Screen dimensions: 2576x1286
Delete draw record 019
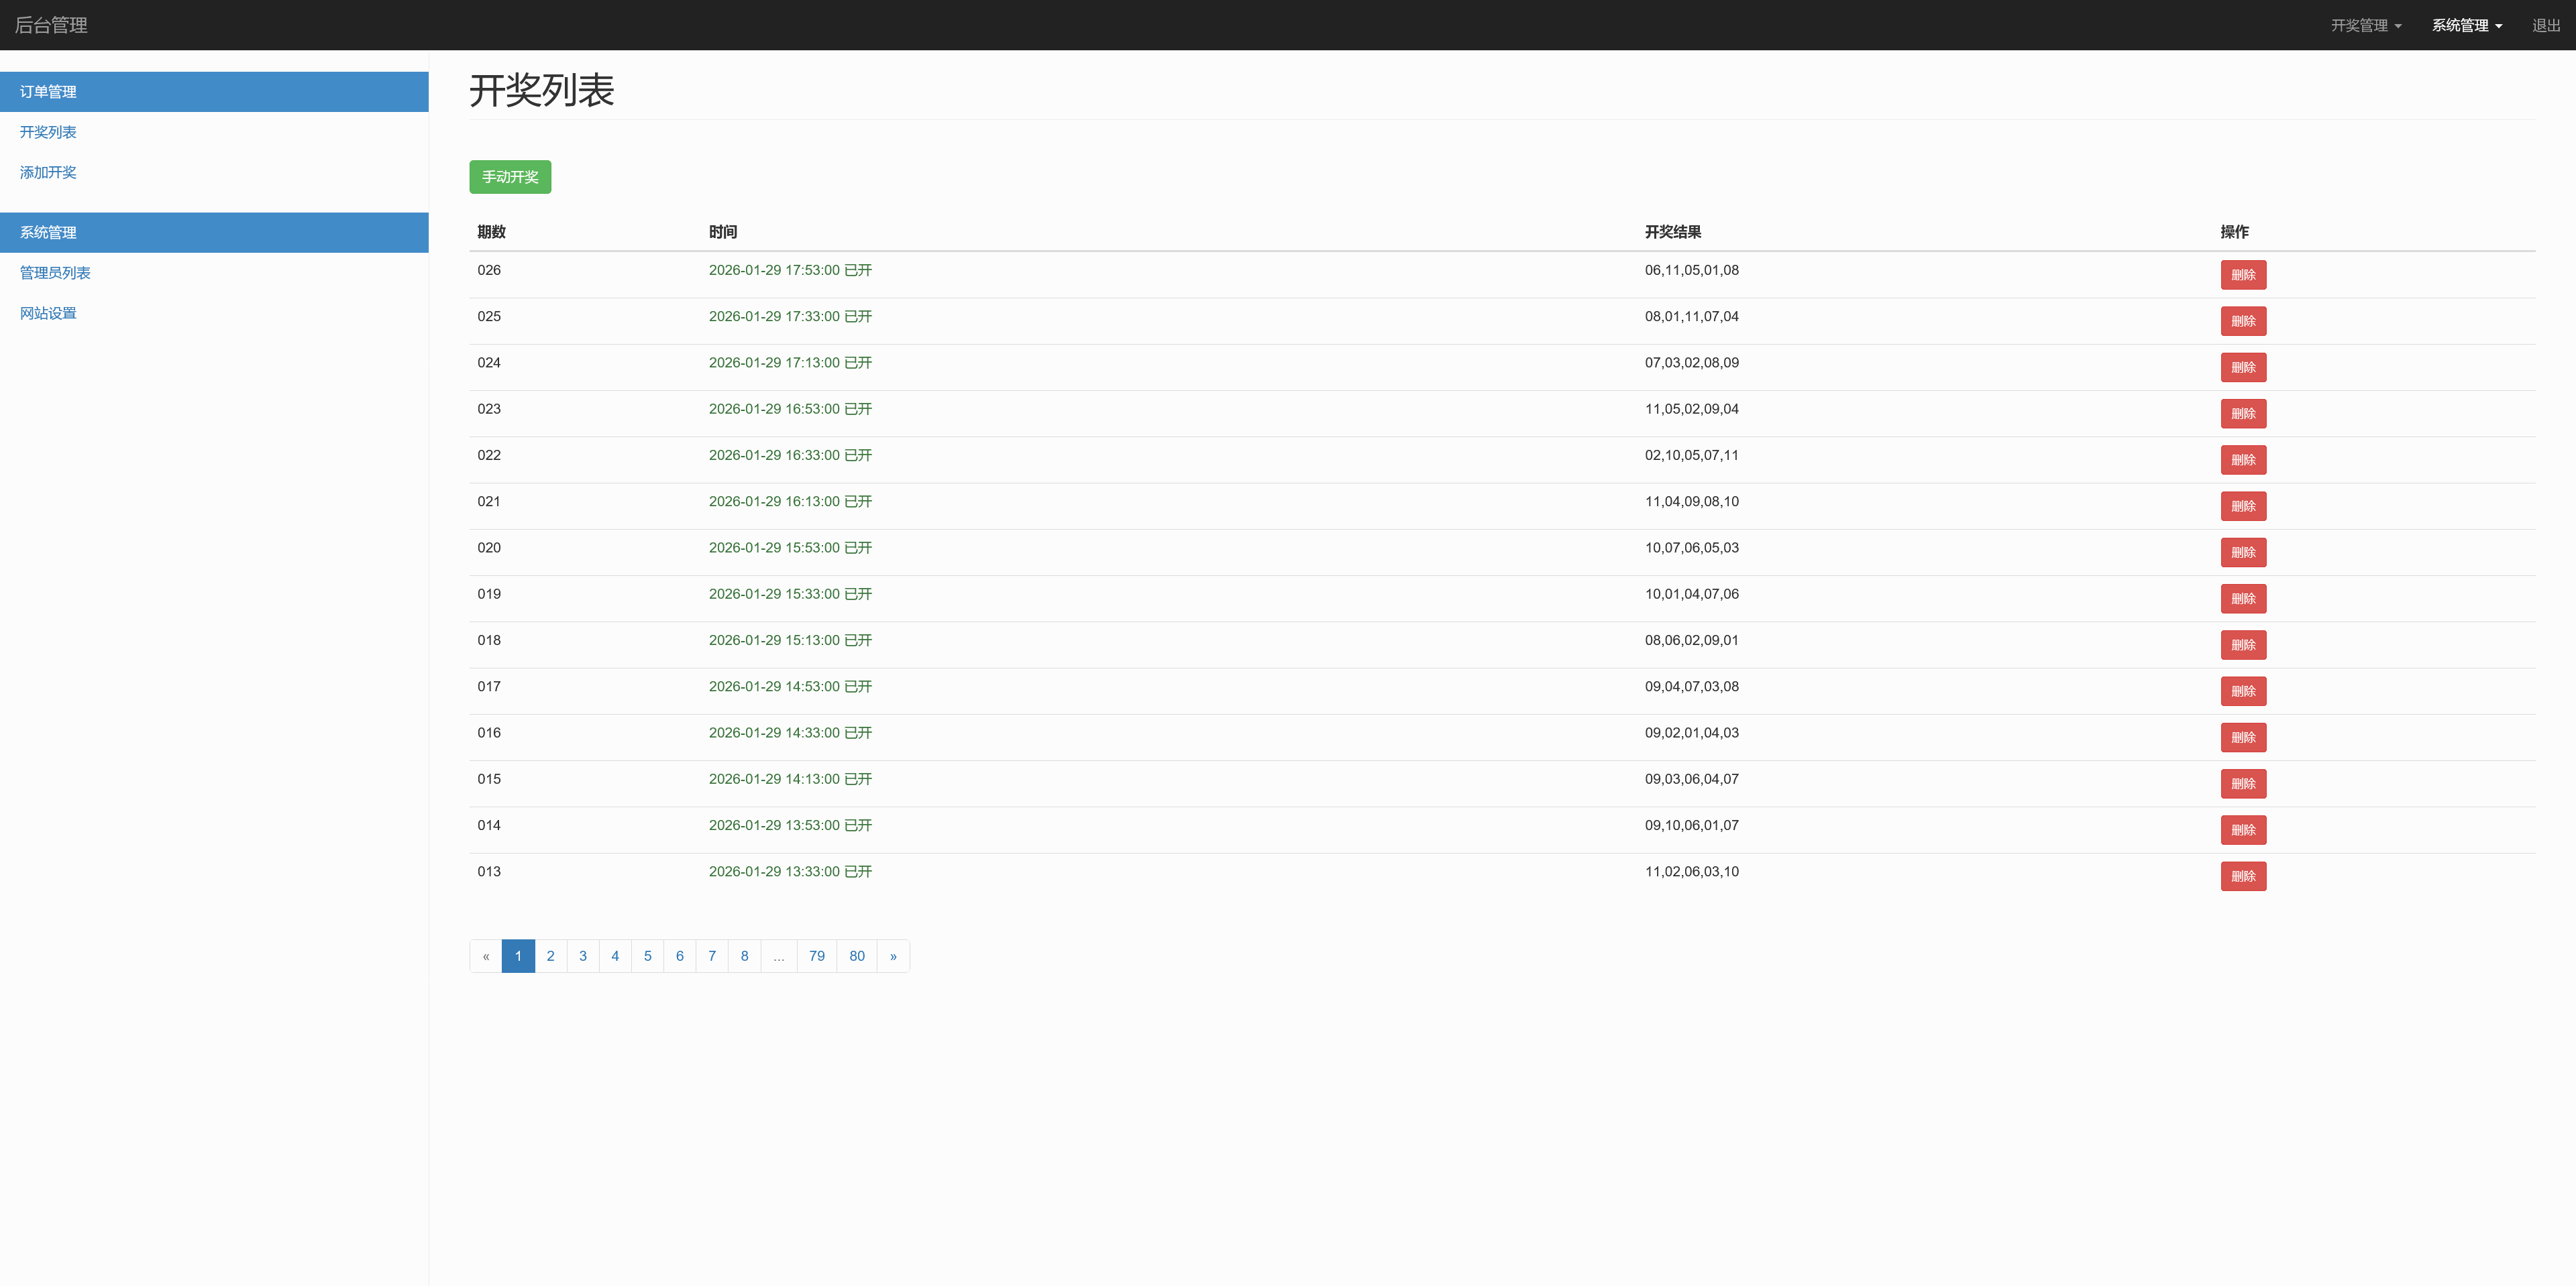pyautogui.click(x=2243, y=599)
